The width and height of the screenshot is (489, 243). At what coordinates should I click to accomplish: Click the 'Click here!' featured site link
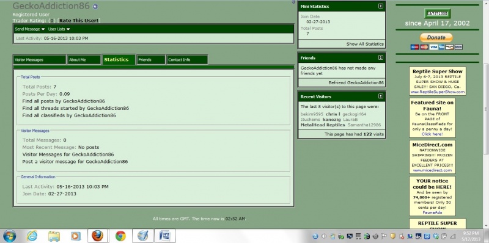pos(432,134)
